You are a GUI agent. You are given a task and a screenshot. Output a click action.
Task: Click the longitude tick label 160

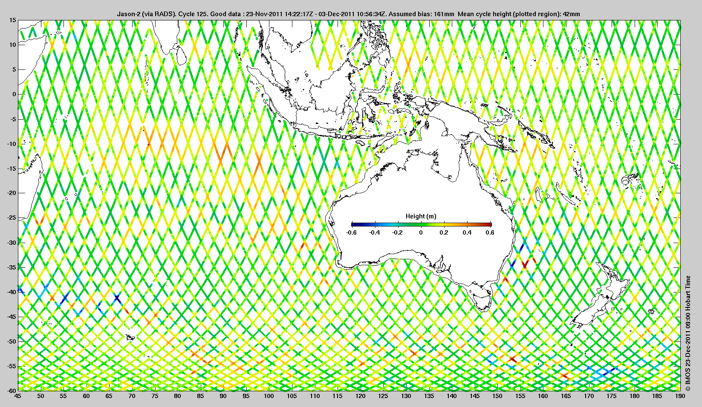(x=543, y=396)
